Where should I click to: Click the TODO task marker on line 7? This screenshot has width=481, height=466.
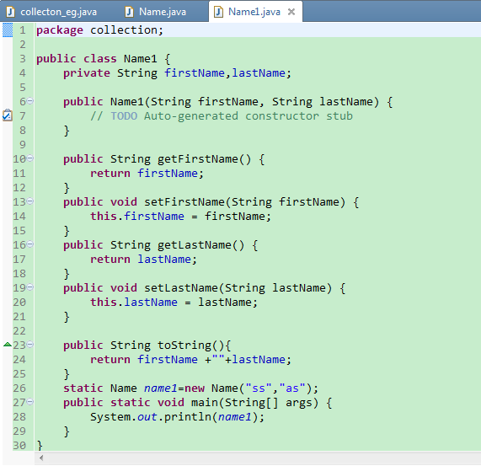click(x=8, y=115)
